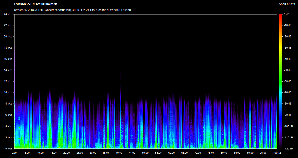This screenshot has height=158, width=298.
Task: Click the spek version label
Action: [x=287, y=4]
